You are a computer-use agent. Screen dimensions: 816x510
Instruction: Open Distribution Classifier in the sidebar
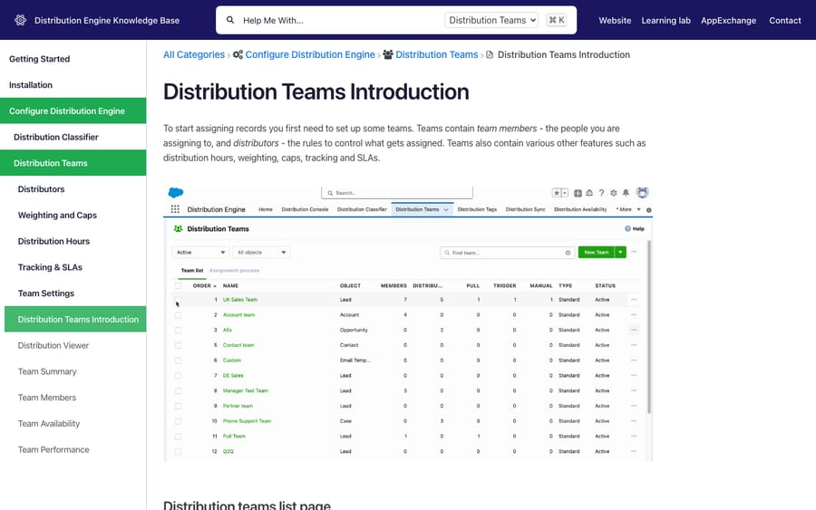(x=56, y=137)
